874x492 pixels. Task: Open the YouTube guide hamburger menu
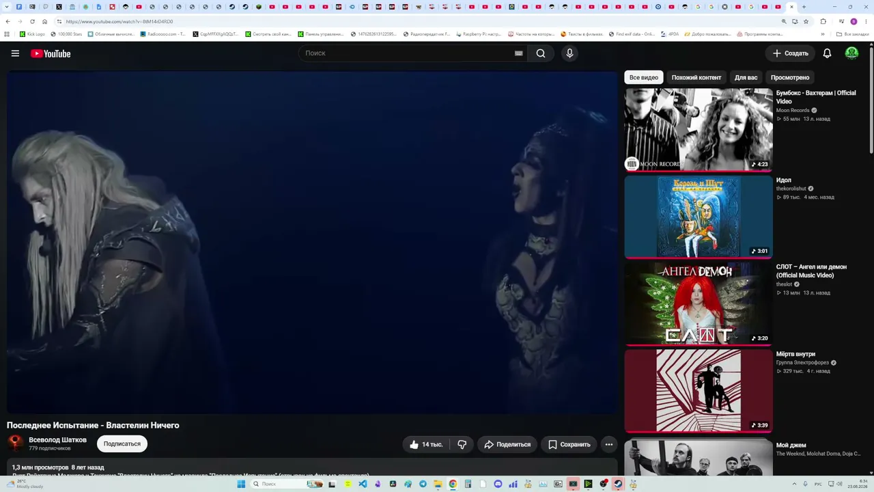(15, 53)
